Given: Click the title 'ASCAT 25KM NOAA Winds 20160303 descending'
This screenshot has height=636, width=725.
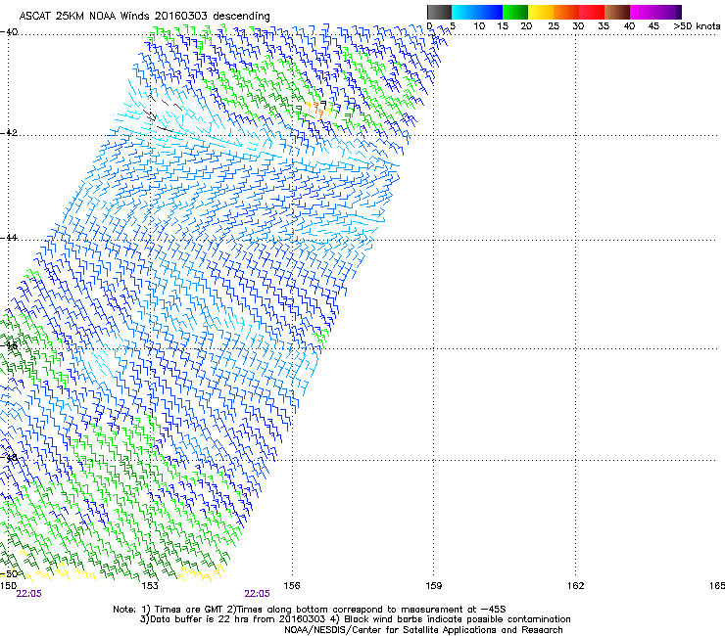Looking at the screenshot, I should coord(145,16).
